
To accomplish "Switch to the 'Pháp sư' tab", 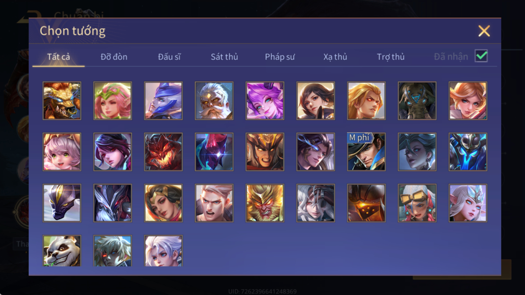I will click(x=280, y=57).
